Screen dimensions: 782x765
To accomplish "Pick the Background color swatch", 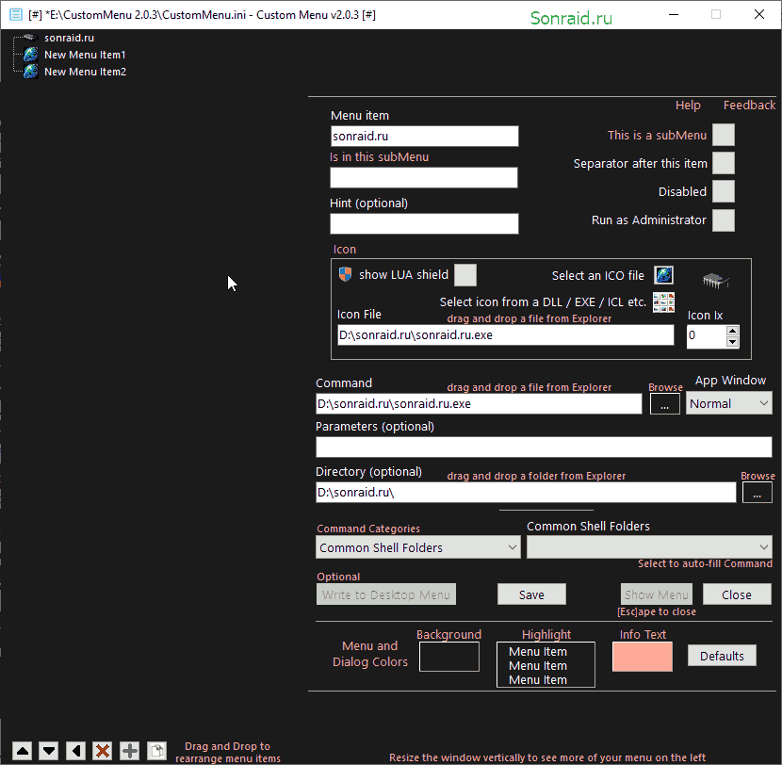I will pos(448,657).
